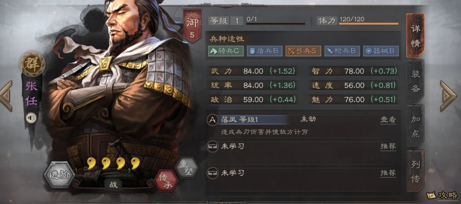
Task: Tap the 御 5 red banner
Action: (x=192, y=25)
